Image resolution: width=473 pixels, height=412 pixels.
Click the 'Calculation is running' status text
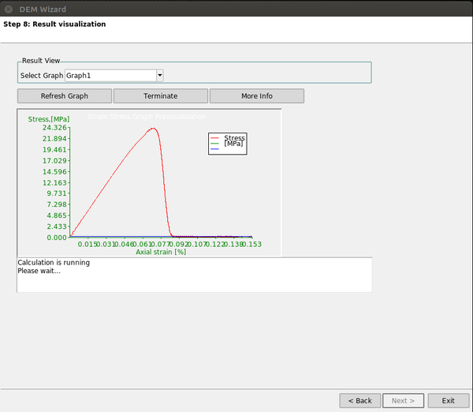point(54,263)
